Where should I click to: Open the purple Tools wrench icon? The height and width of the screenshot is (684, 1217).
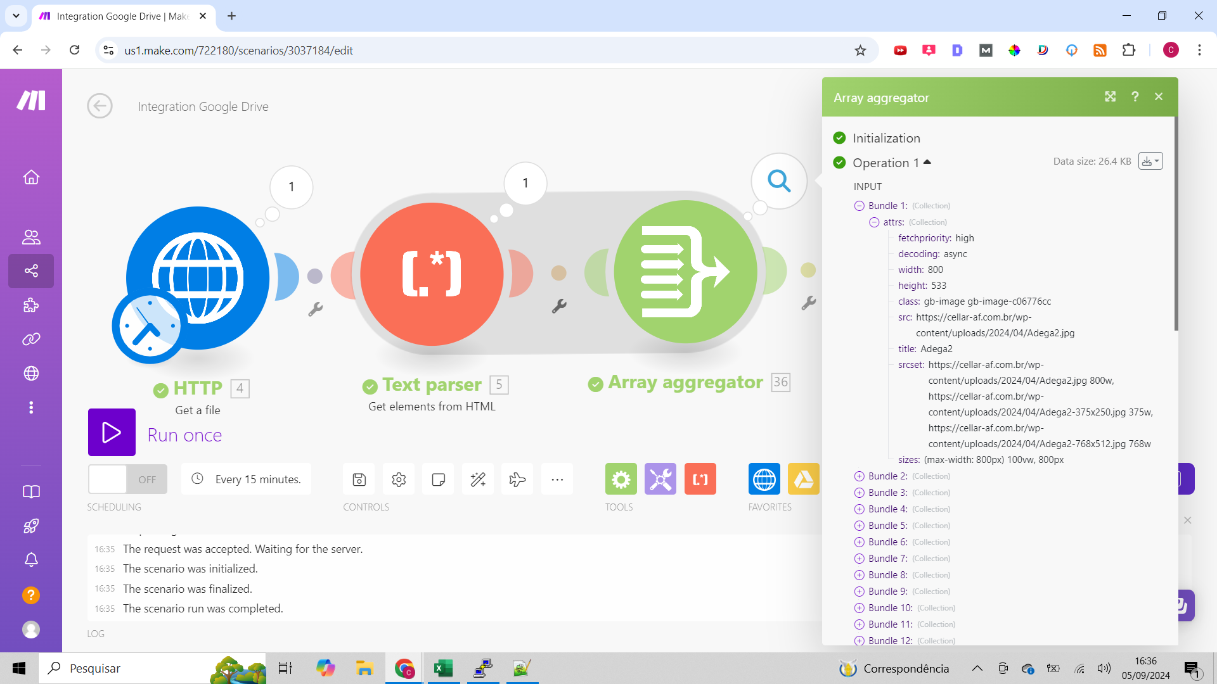[x=660, y=479]
